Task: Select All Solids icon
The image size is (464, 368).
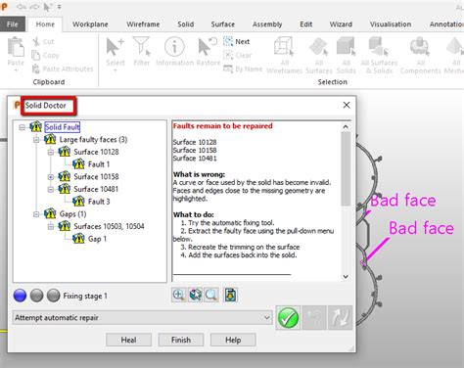Action: 346,47
